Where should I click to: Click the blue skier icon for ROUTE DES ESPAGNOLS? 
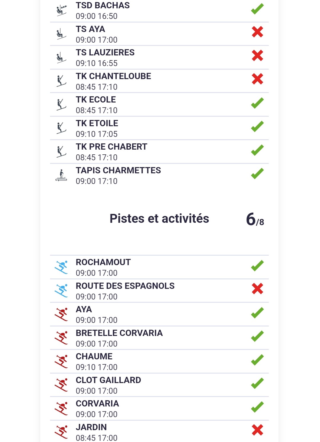[x=61, y=291]
